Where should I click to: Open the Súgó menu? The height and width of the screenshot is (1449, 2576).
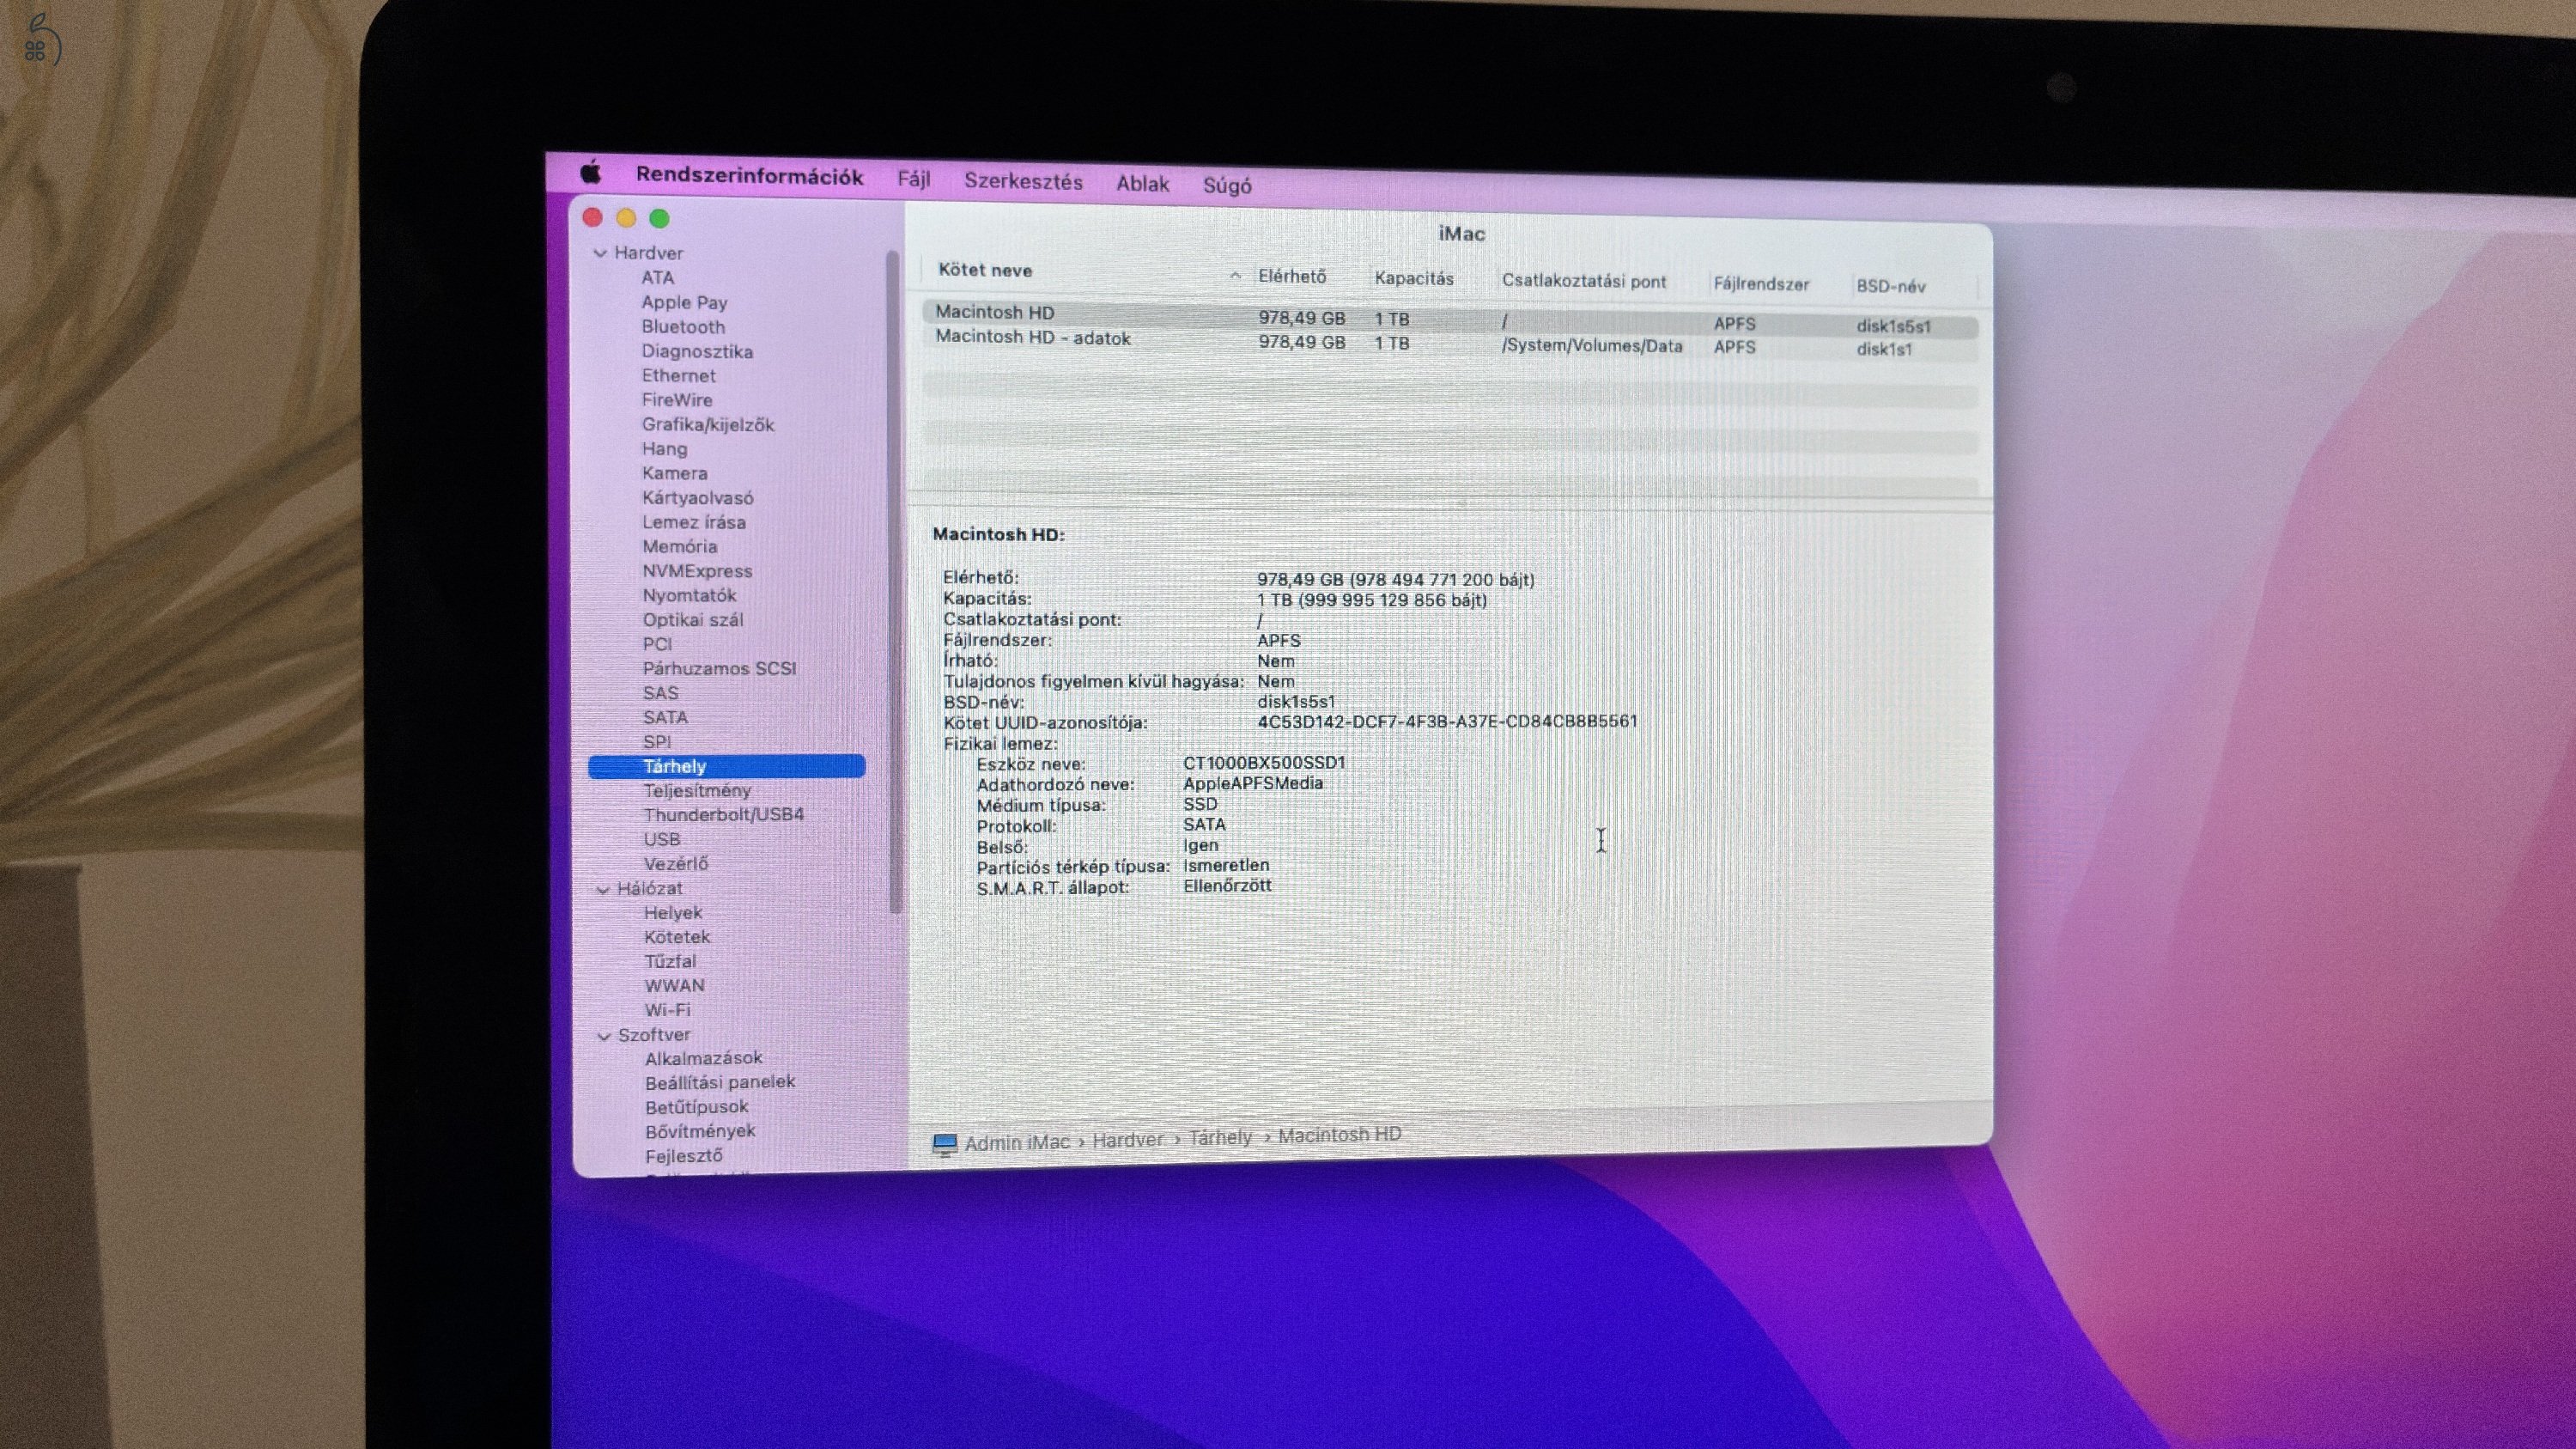click(1227, 186)
